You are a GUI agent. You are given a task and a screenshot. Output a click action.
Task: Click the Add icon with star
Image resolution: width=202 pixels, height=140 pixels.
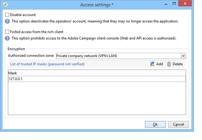point(152,64)
